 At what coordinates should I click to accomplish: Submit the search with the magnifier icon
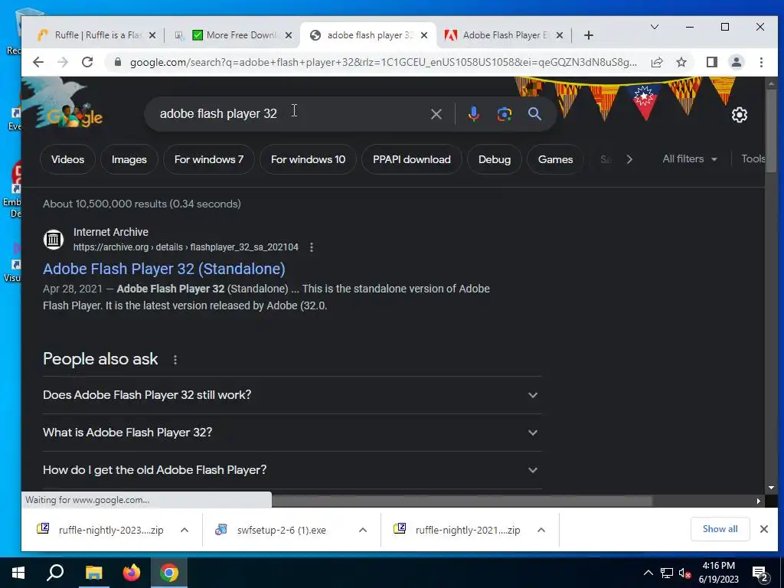click(534, 114)
